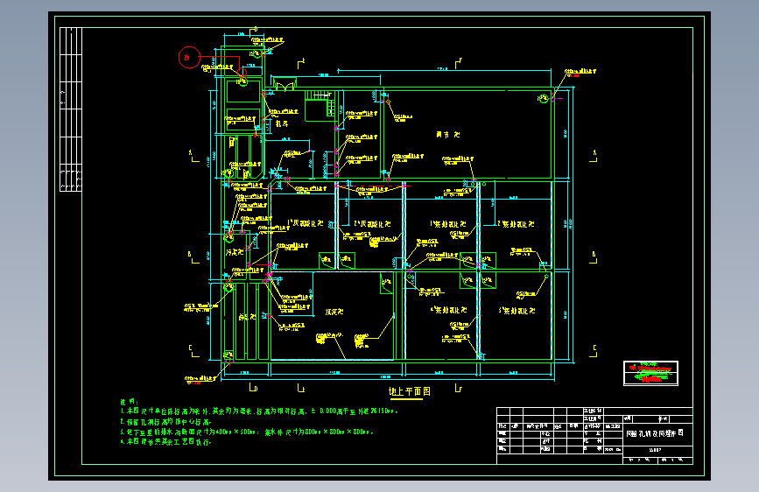The width and height of the screenshot is (759, 492).
Task: Click the '沉淀池' tank label
Action: click(x=334, y=312)
